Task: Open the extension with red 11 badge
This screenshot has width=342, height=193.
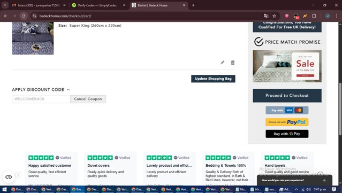Action: click(296, 16)
